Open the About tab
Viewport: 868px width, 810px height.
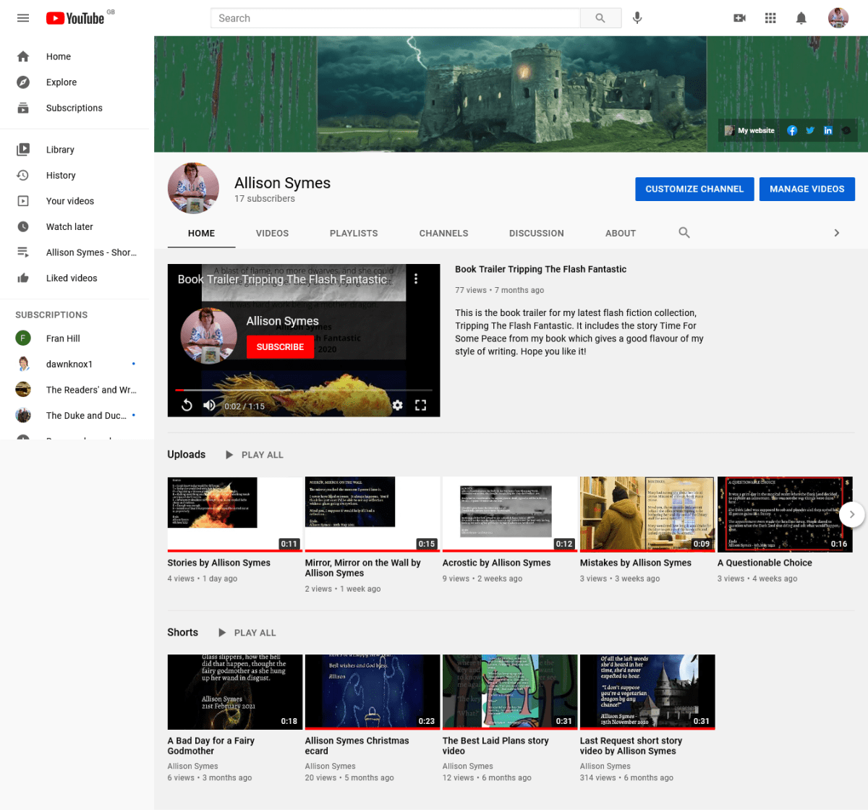click(x=621, y=234)
